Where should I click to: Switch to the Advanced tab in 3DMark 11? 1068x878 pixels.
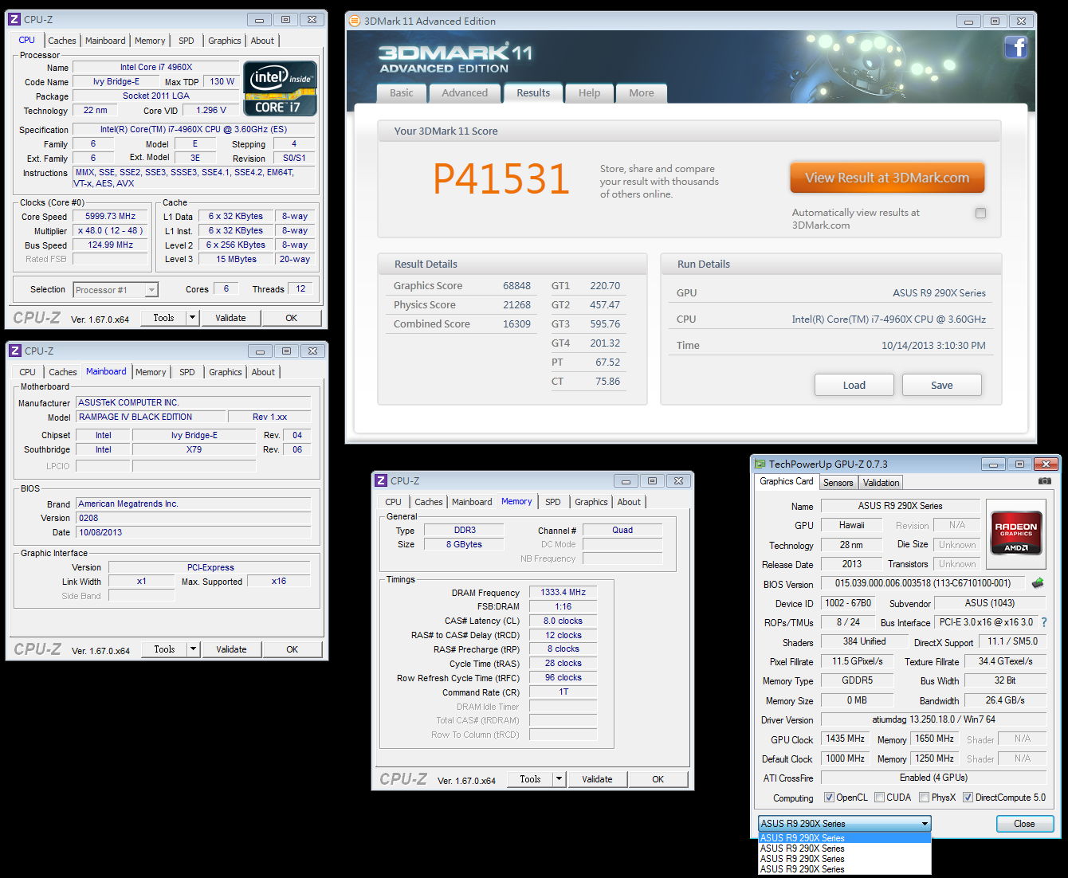(x=465, y=92)
